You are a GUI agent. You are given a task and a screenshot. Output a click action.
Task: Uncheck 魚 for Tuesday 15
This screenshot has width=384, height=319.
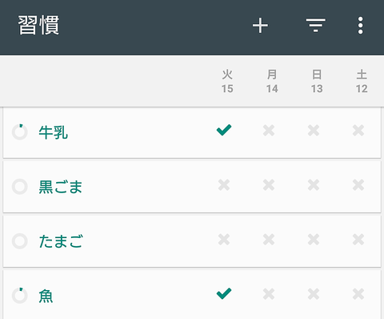(x=224, y=294)
